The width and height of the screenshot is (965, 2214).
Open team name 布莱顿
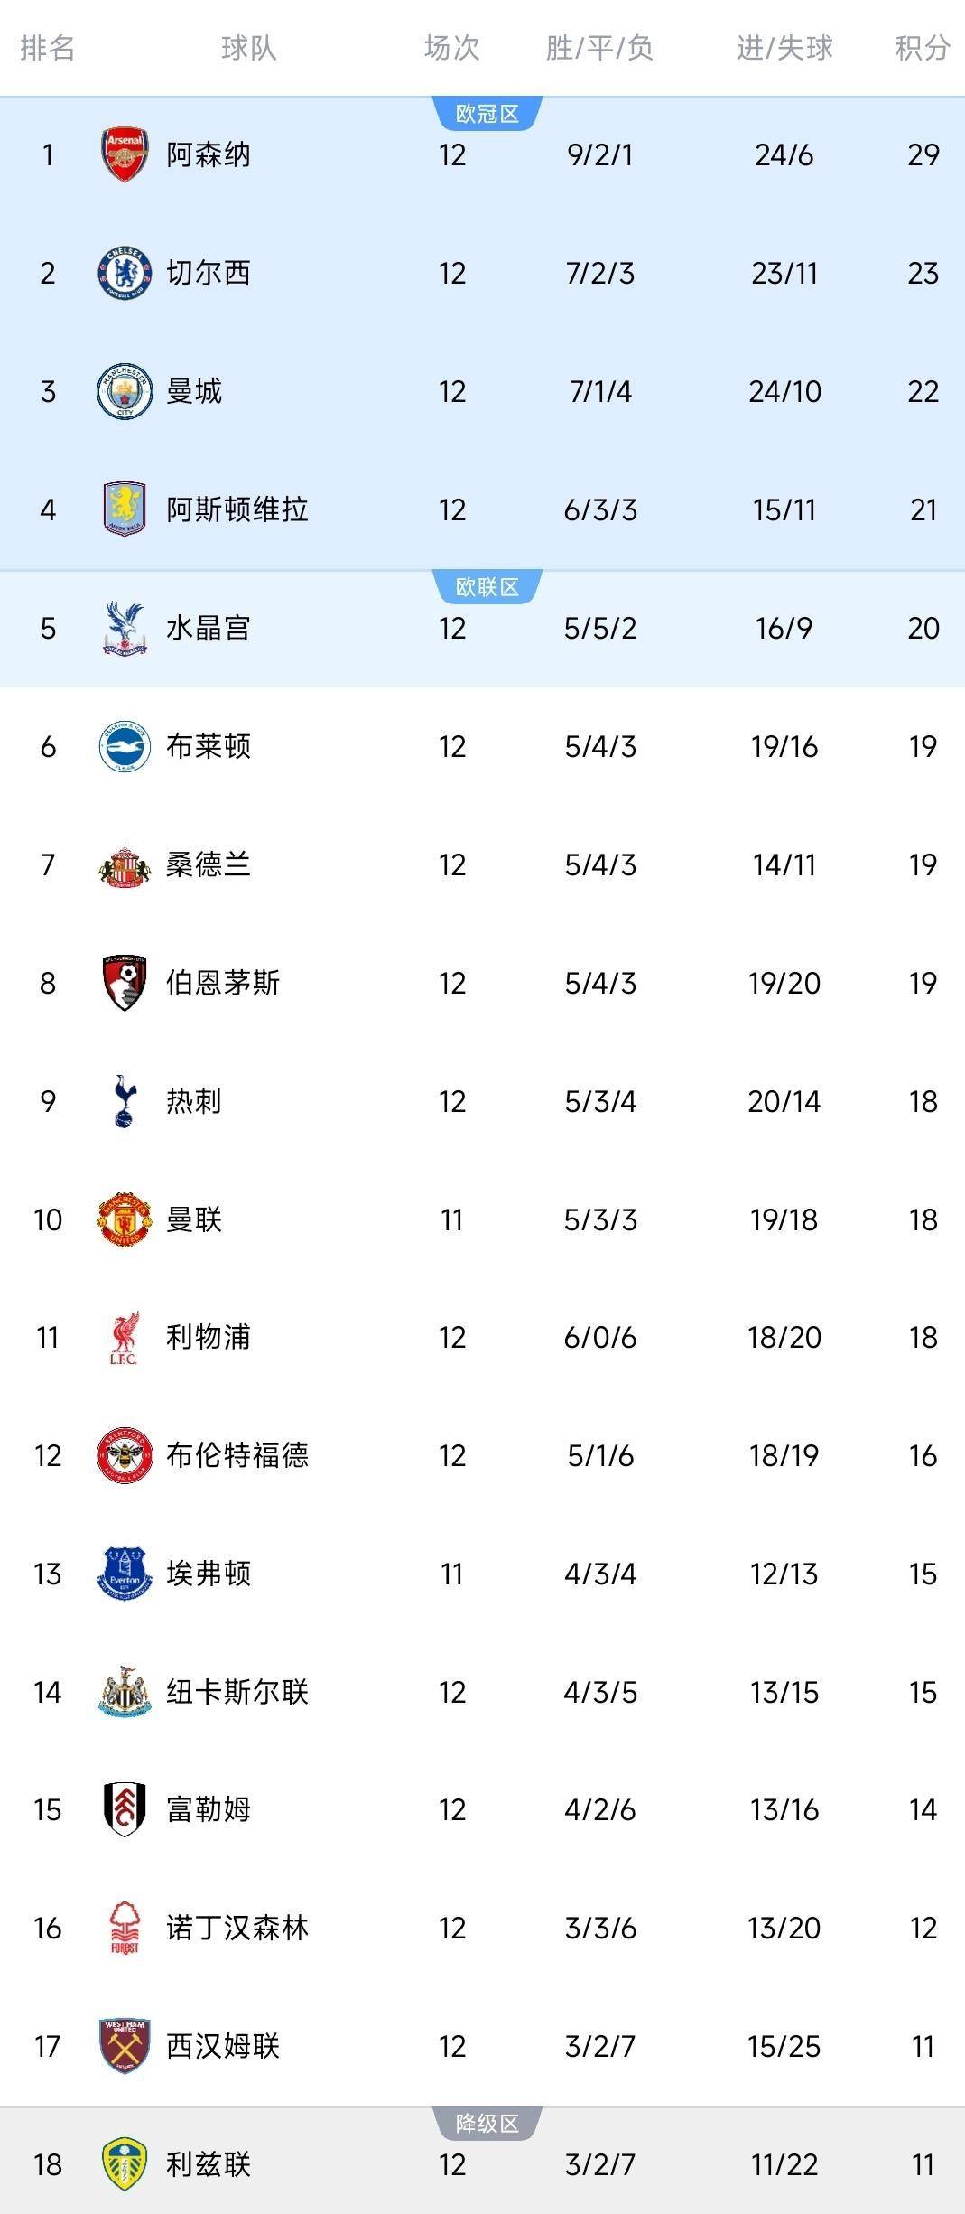point(209,746)
